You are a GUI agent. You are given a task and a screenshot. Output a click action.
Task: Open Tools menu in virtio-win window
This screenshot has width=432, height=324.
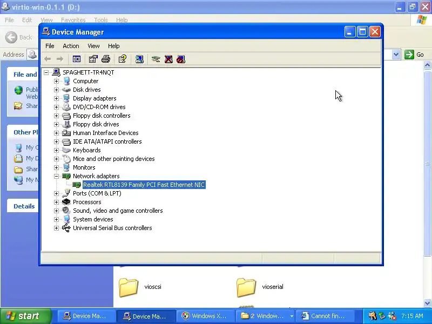pos(101,20)
